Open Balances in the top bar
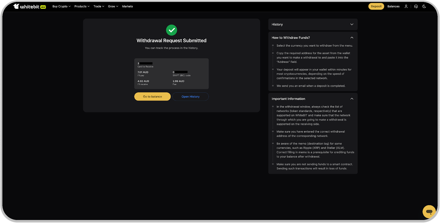 click(393, 6)
